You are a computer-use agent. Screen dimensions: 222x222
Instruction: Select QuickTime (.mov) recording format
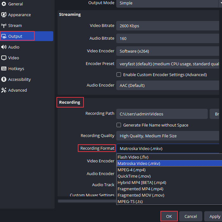(x=134, y=176)
